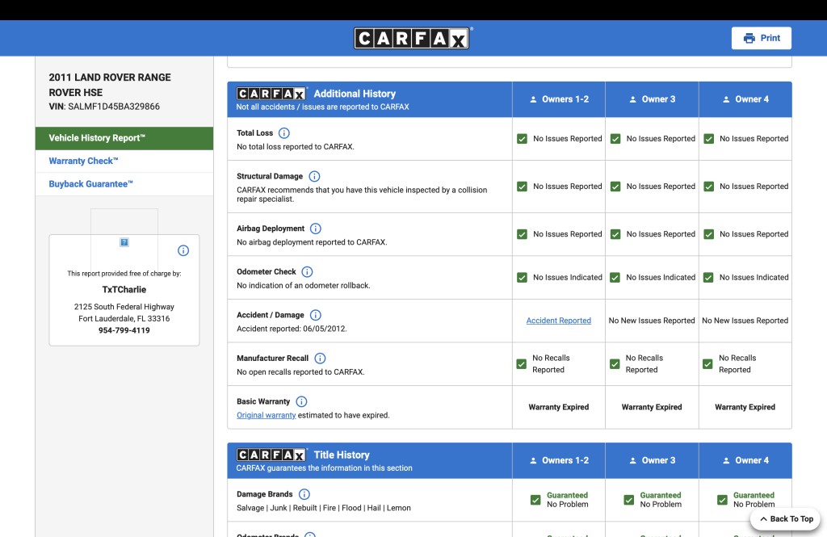The image size is (827, 537).
Task: Click info icon in dealer card
Action: pyautogui.click(x=183, y=250)
